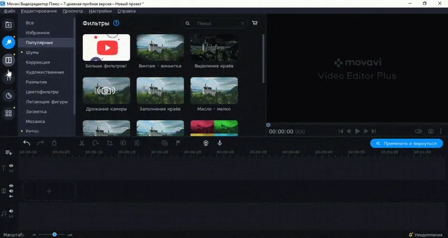Open the Transitions tab icon
Screen dimensions: 448x238
click(8, 60)
